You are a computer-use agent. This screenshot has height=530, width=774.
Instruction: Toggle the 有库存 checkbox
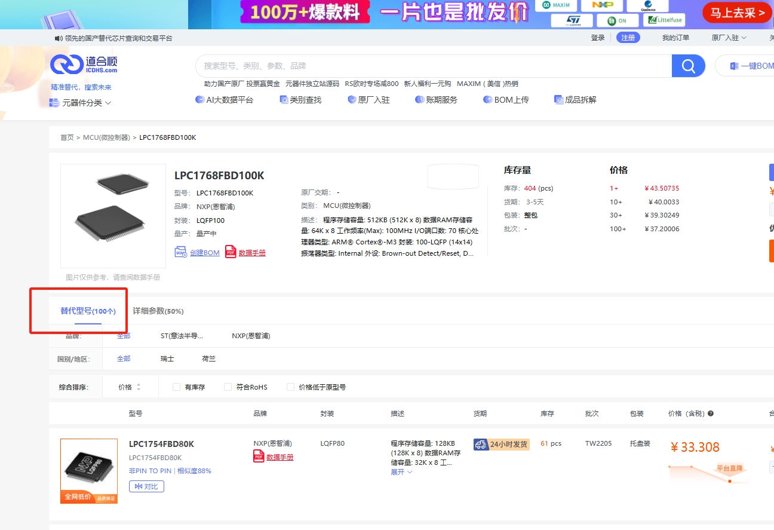[176, 387]
